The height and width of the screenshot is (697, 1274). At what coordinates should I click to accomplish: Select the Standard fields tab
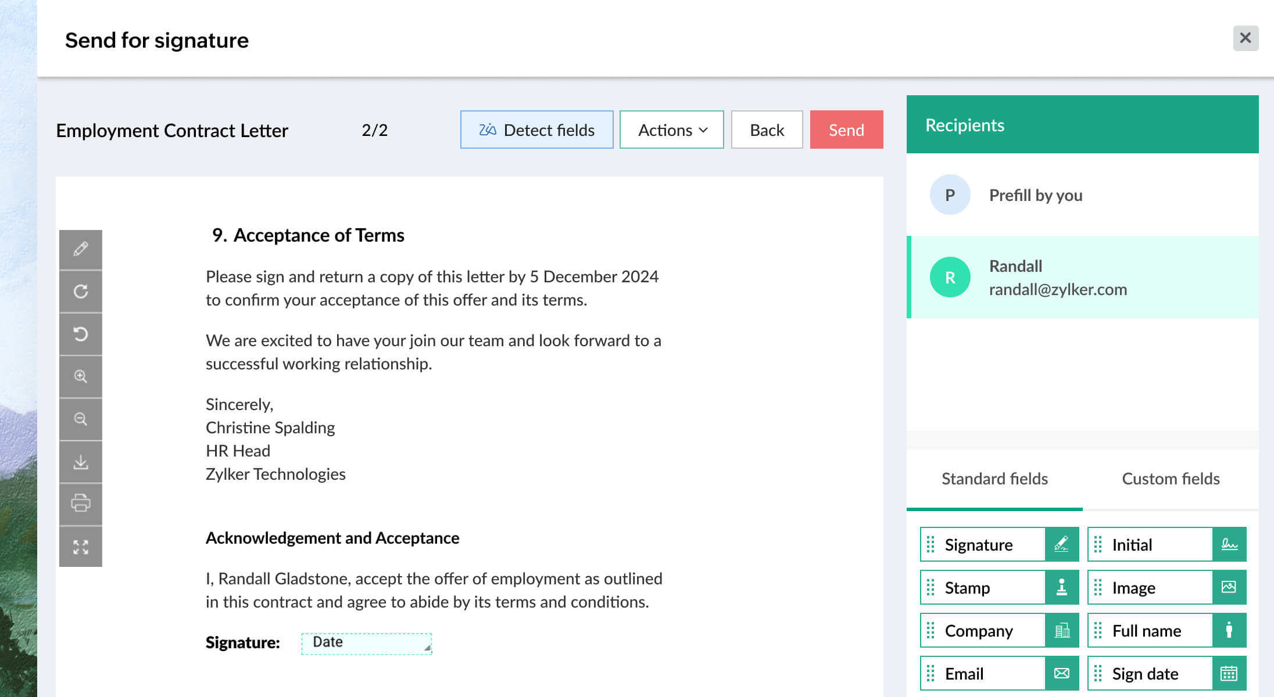click(x=994, y=479)
